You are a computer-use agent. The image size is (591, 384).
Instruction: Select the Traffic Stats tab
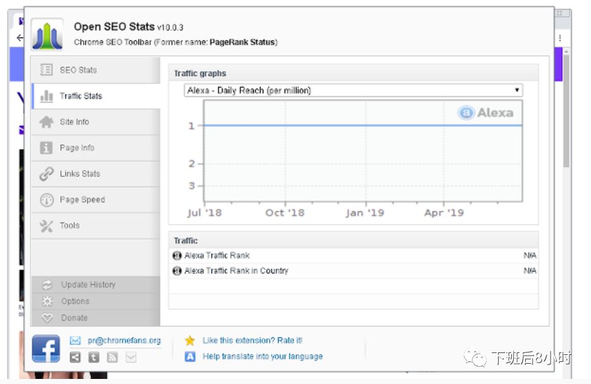[96, 96]
